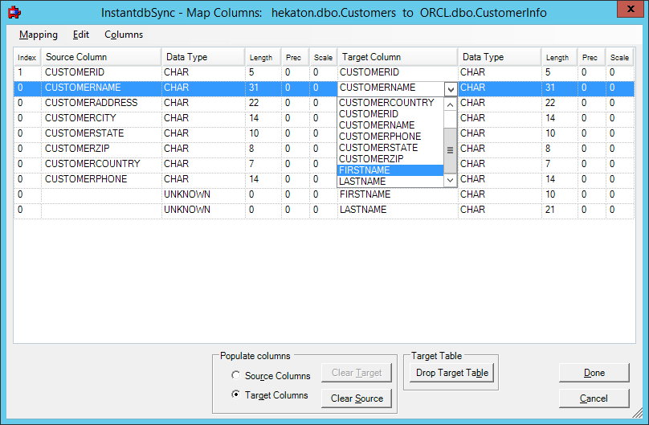The width and height of the screenshot is (649, 425).
Task: Select the CUSTOMERPHONE source column cell
Action: tap(101, 180)
